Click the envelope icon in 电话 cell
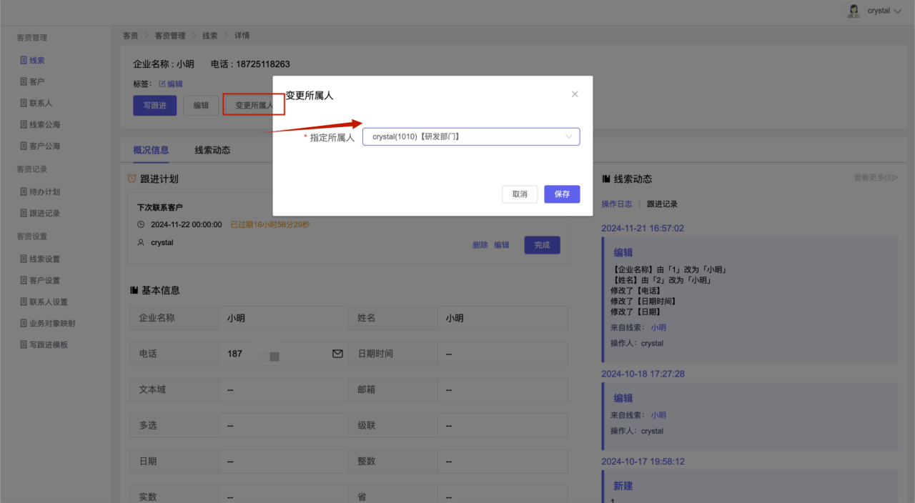Image resolution: width=915 pixels, height=503 pixels. click(x=337, y=354)
